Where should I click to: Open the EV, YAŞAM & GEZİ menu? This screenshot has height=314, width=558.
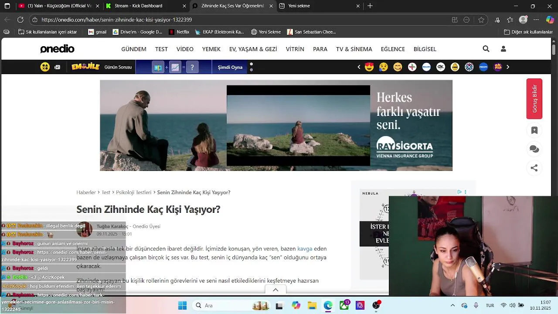[253, 49]
